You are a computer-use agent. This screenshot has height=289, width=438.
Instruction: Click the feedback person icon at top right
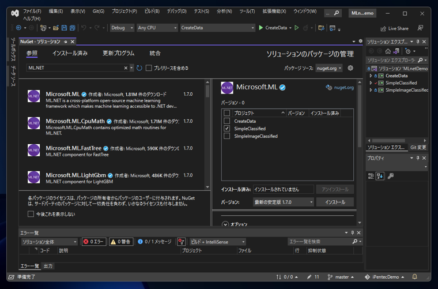click(420, 28)
